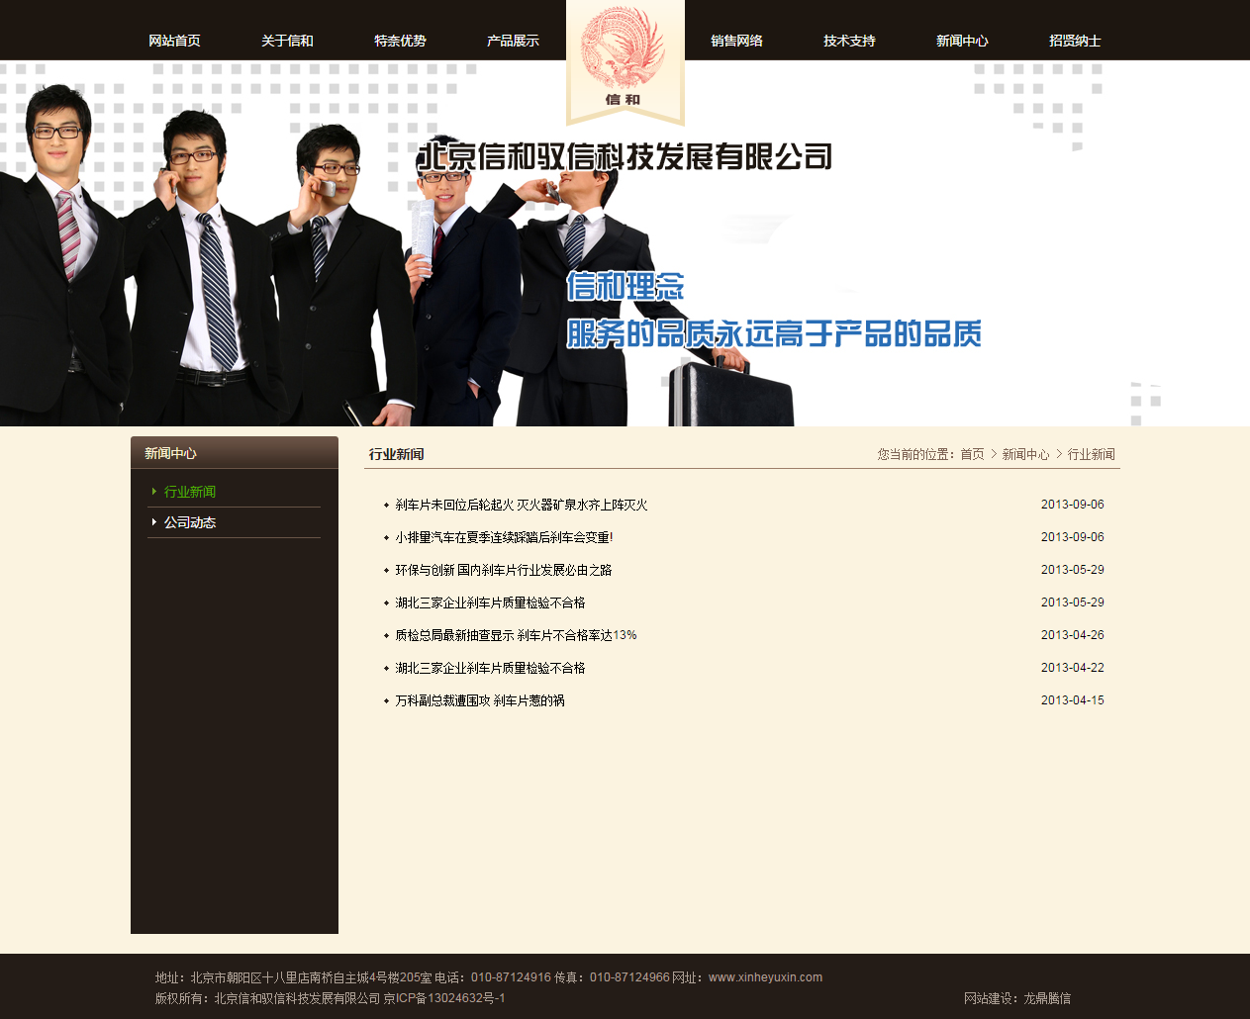1250x1019 pixels.
Task: Go to 招贤纳士 page
Action: 1075,41
